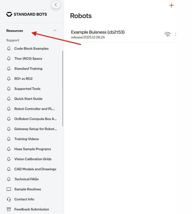Image resolution: width=192 pixels, height=214 pixels.
Task: Open Contact Info
Action: [x=24, y=199]
